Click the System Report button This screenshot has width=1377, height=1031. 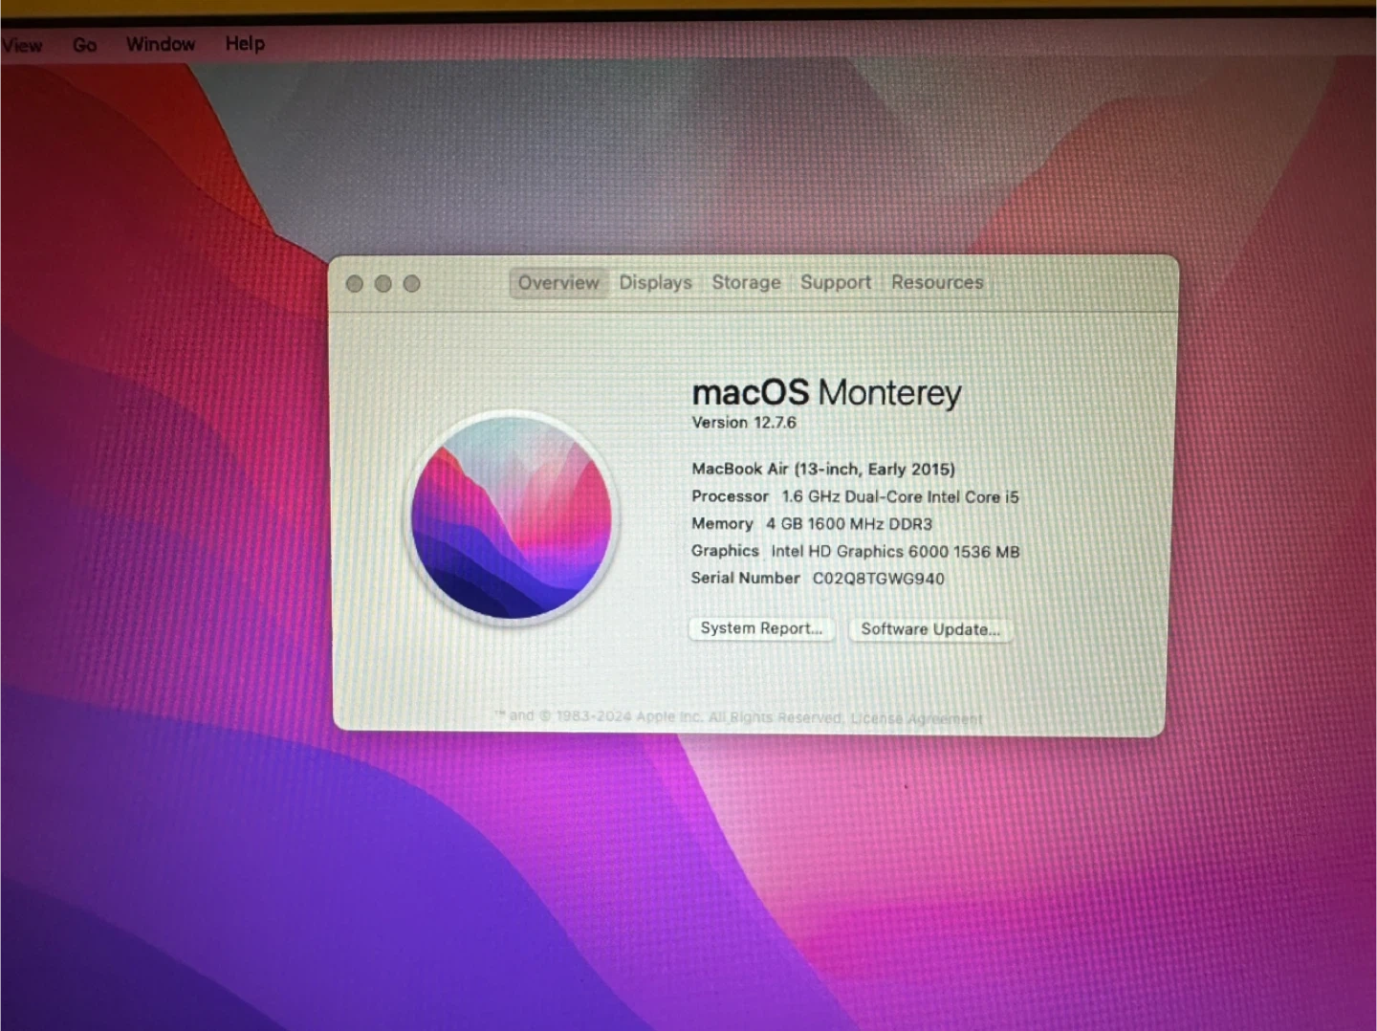coord(761,628)
